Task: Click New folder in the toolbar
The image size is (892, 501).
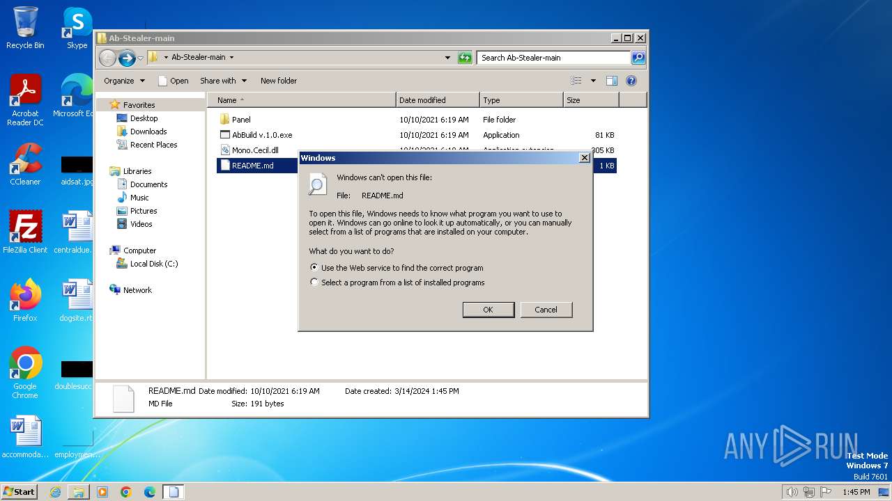Action: coord(279,81)
